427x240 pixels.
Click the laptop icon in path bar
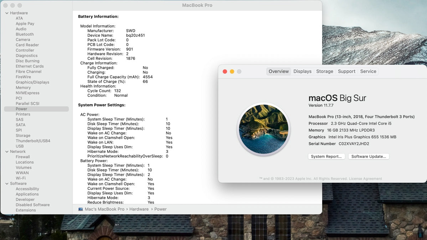81,209
